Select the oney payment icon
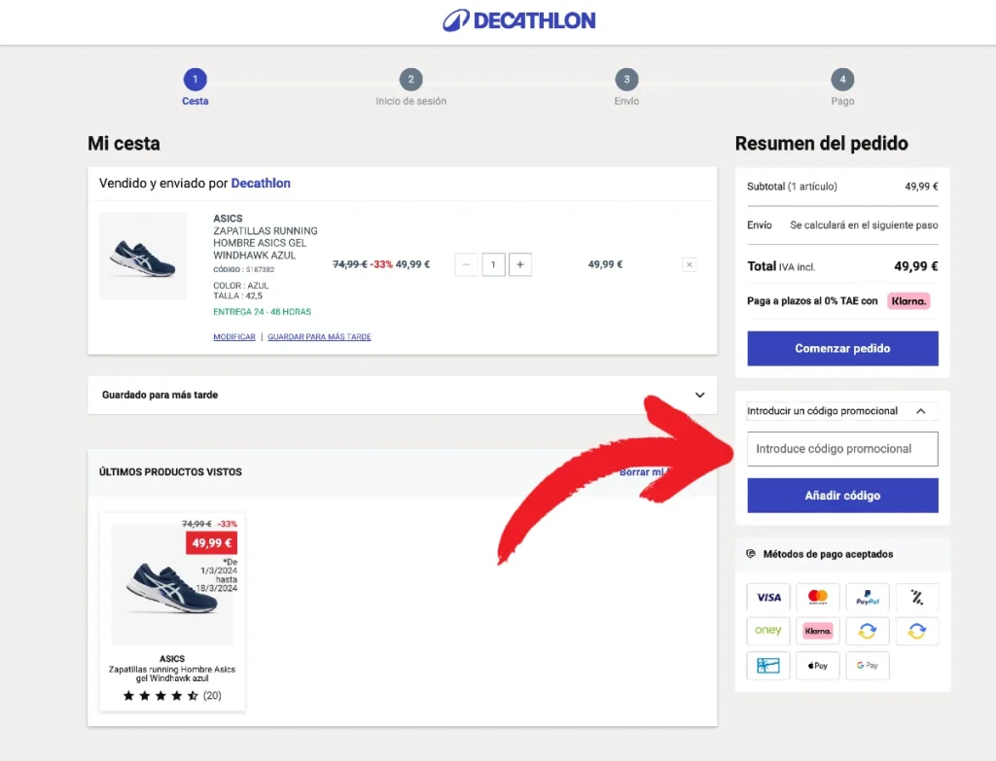This screenshot has height=761, width=996. point(767,631)
